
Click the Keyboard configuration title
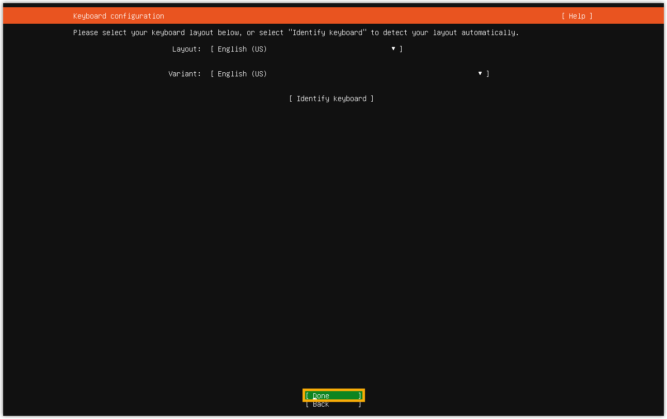[118, 16]
